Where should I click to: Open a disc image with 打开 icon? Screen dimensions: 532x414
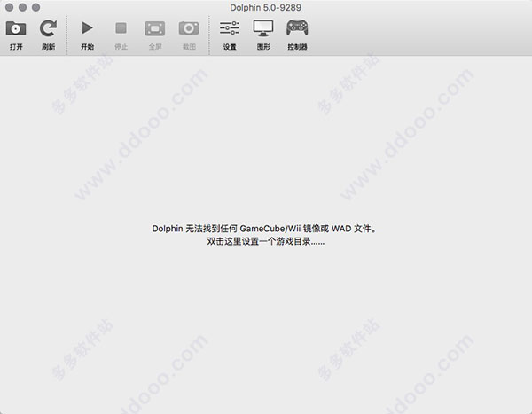[16, 28]
